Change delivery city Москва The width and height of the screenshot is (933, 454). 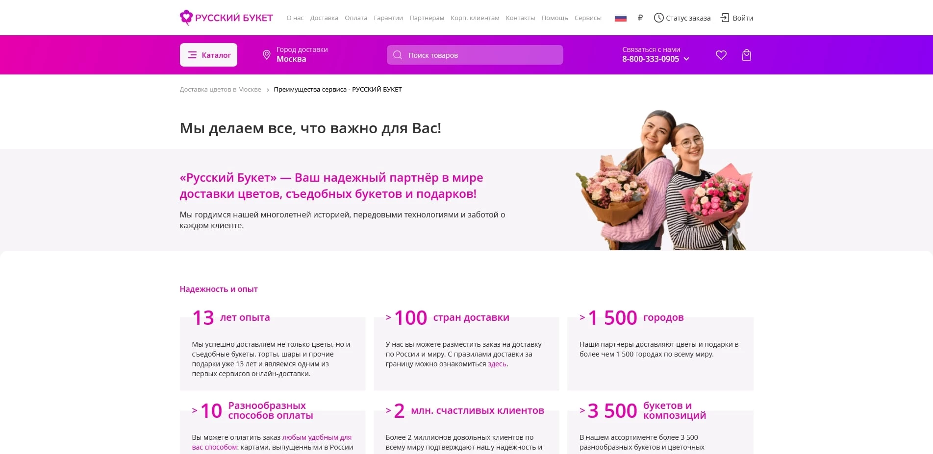point(291,59)
